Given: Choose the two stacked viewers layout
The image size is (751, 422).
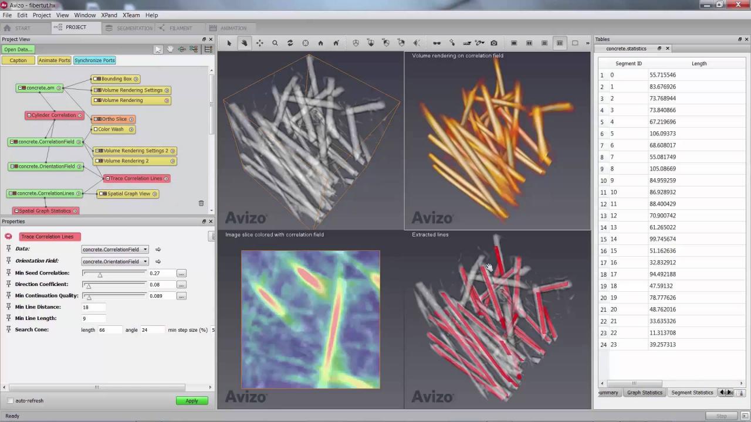Looking at the screenshot, I should coord(544,43).
